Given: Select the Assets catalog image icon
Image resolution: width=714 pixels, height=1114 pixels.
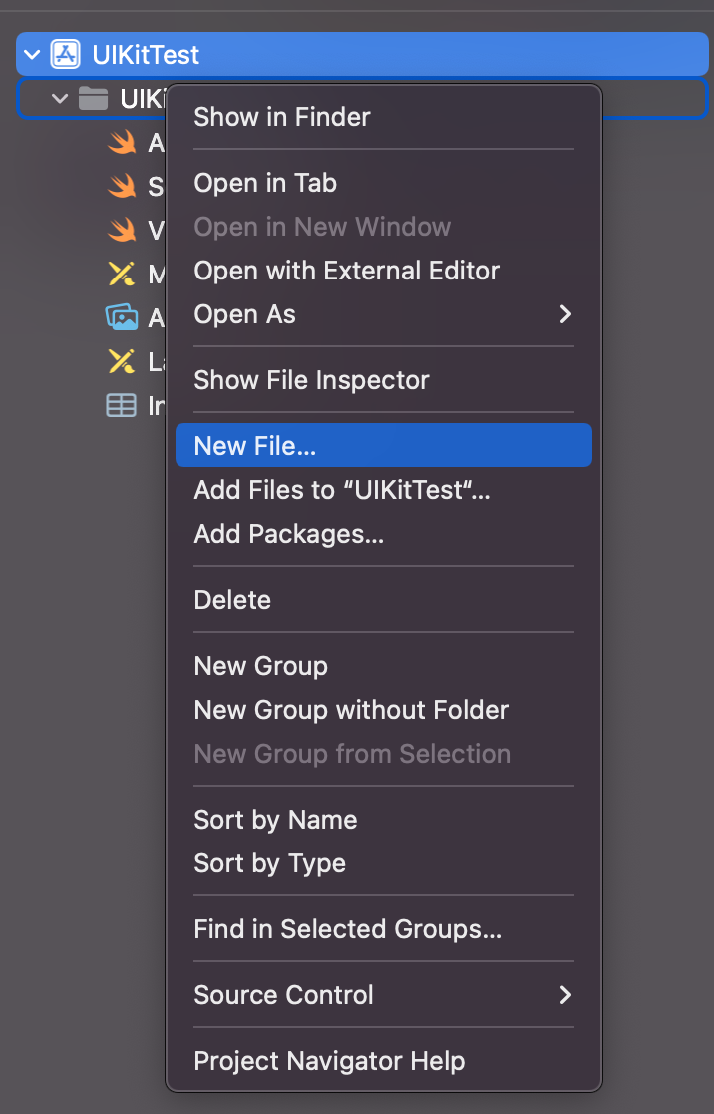Looking at the screenshot, I should pos(122,317).
